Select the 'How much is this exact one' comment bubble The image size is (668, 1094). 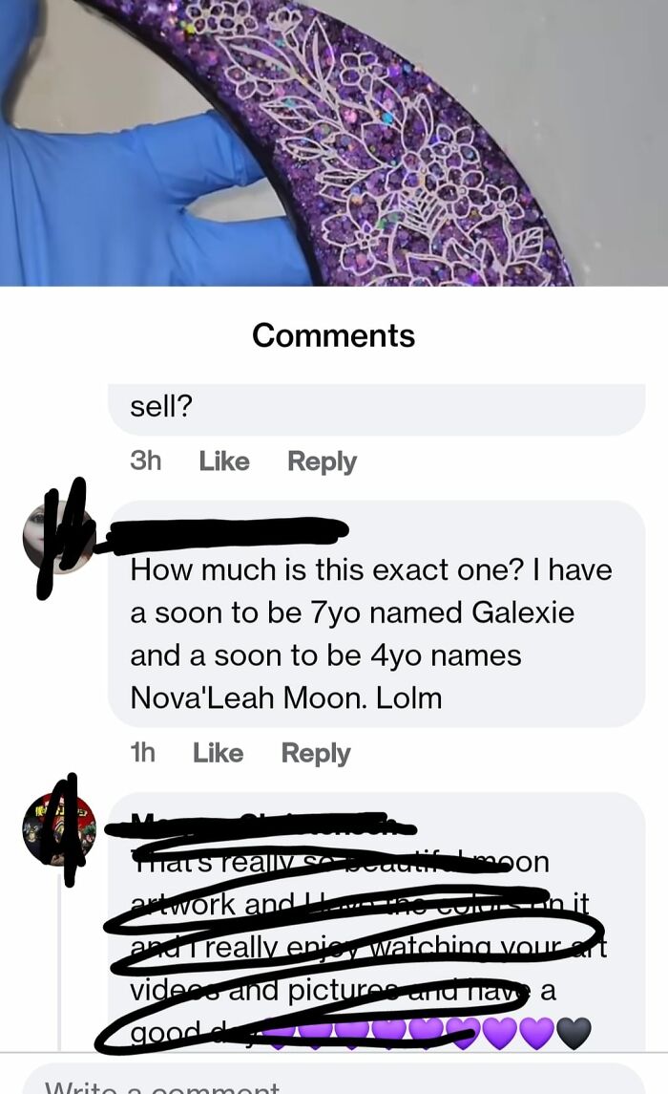click(376, 614)
